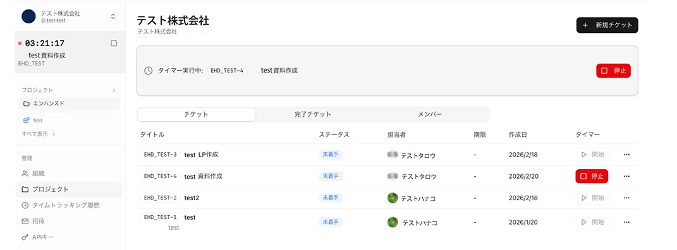Switch to the チケット tab

[196, 114]
